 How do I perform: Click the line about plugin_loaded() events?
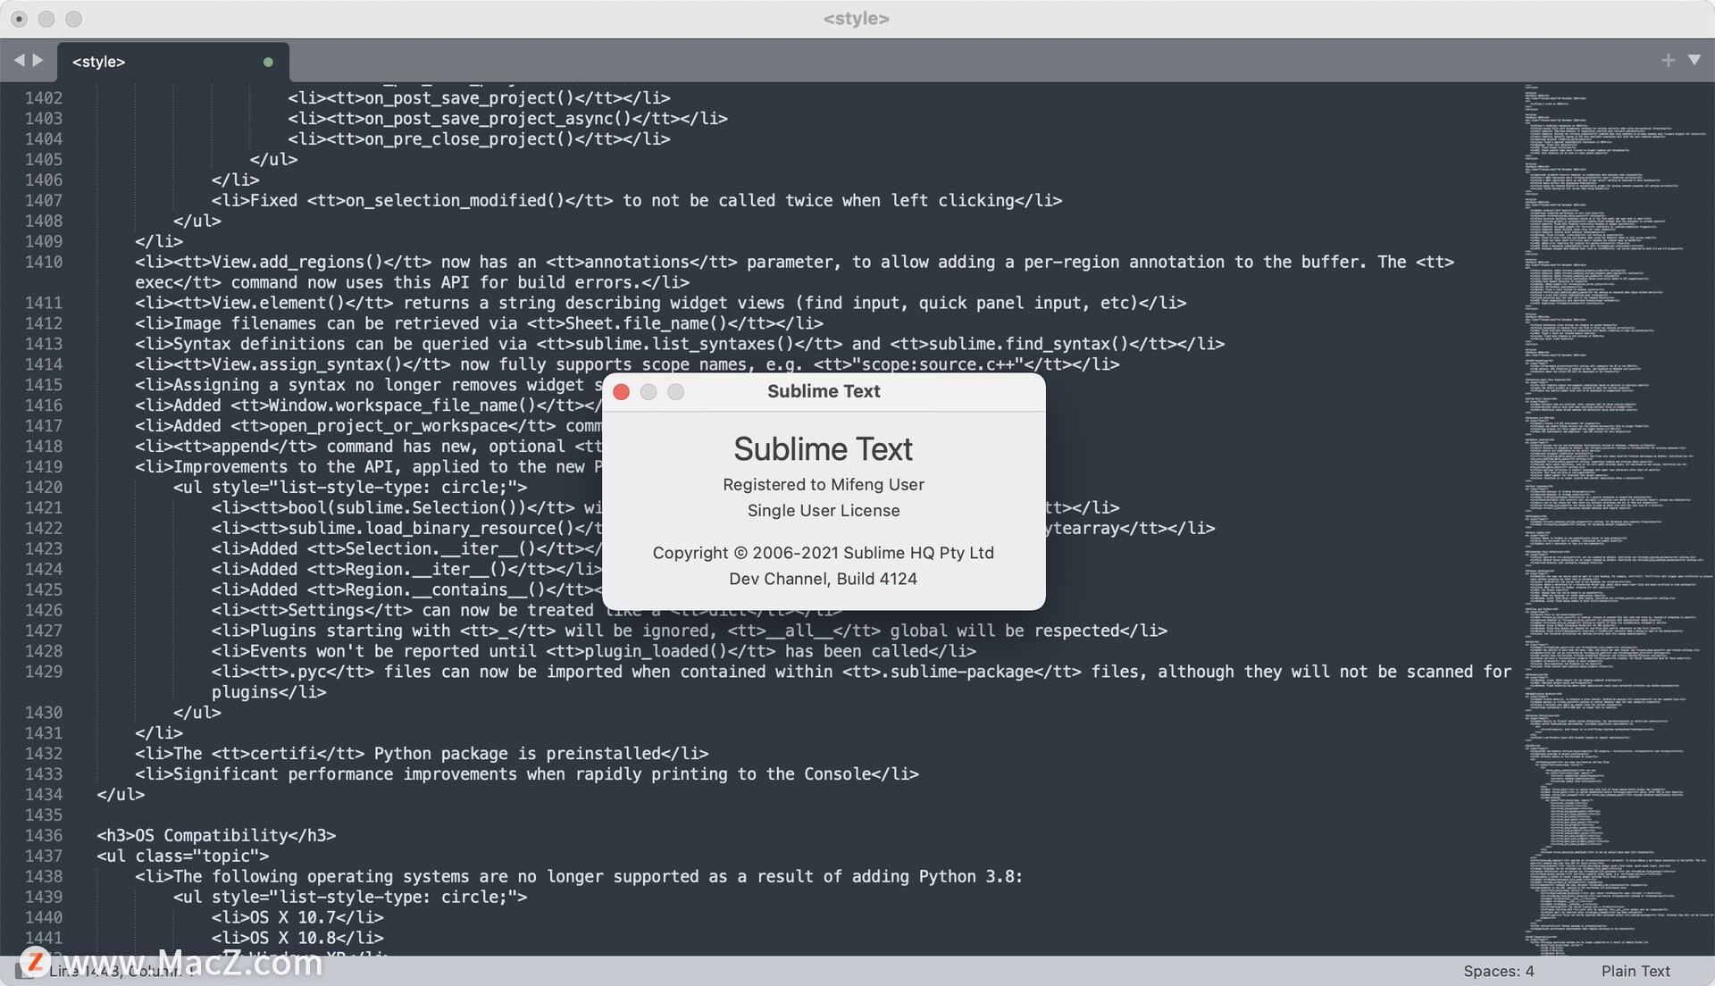(594, 651)
